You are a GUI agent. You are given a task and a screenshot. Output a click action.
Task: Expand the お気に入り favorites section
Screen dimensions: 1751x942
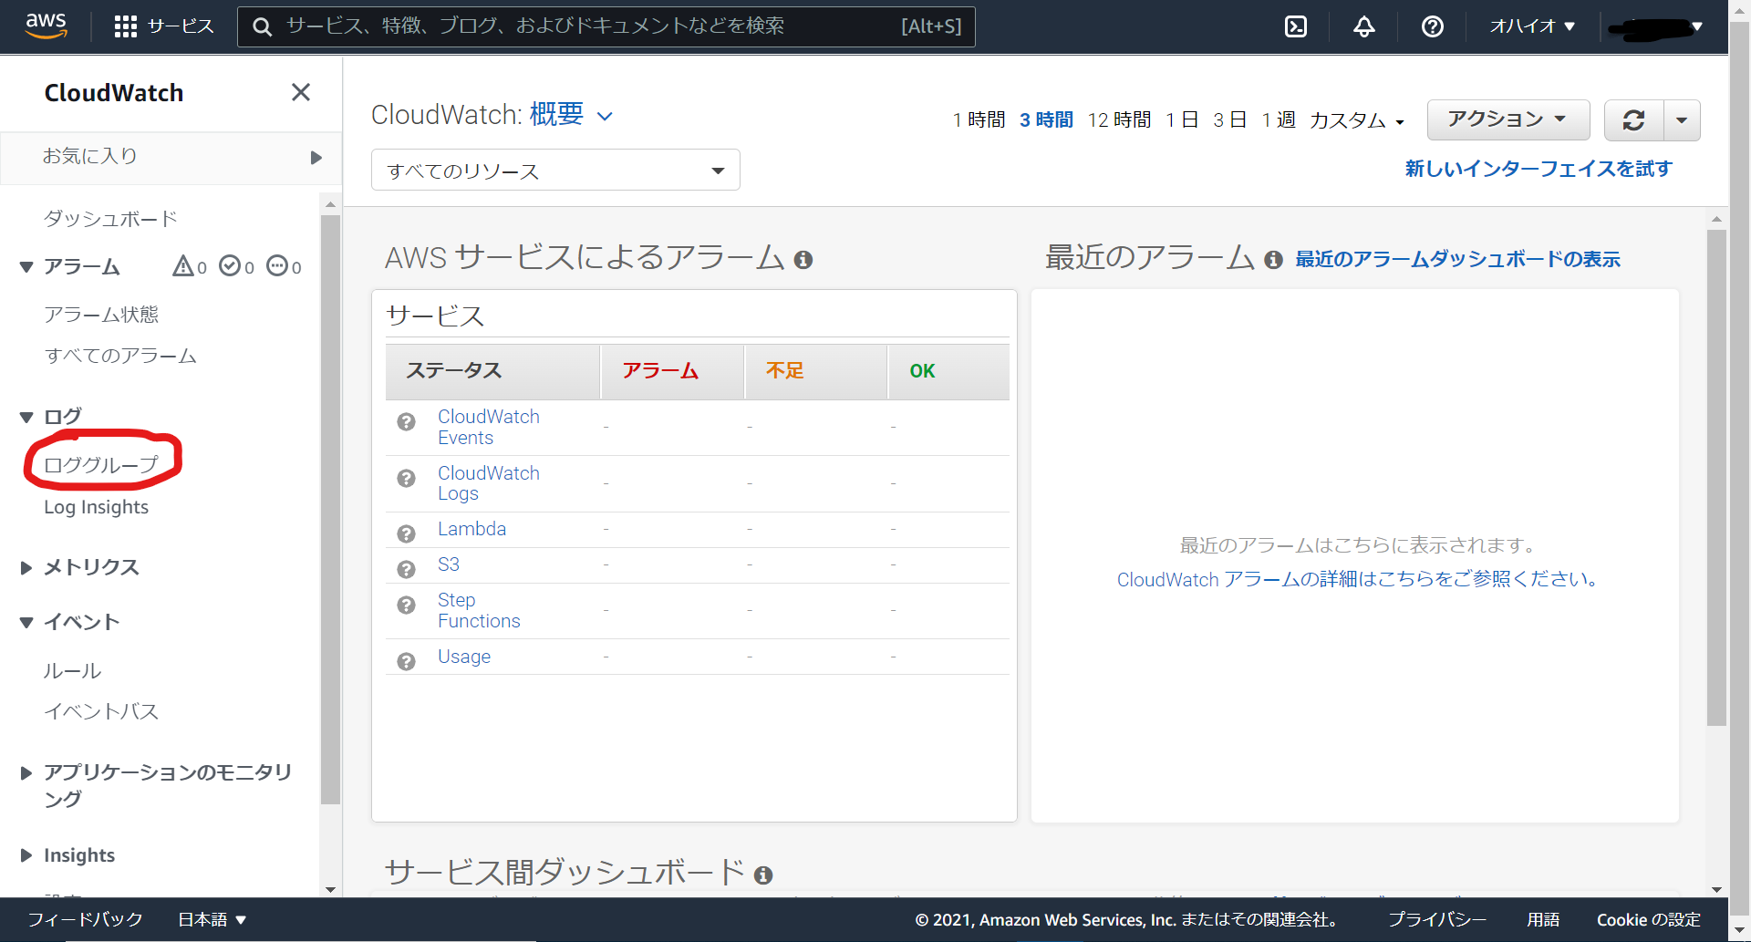171,157
